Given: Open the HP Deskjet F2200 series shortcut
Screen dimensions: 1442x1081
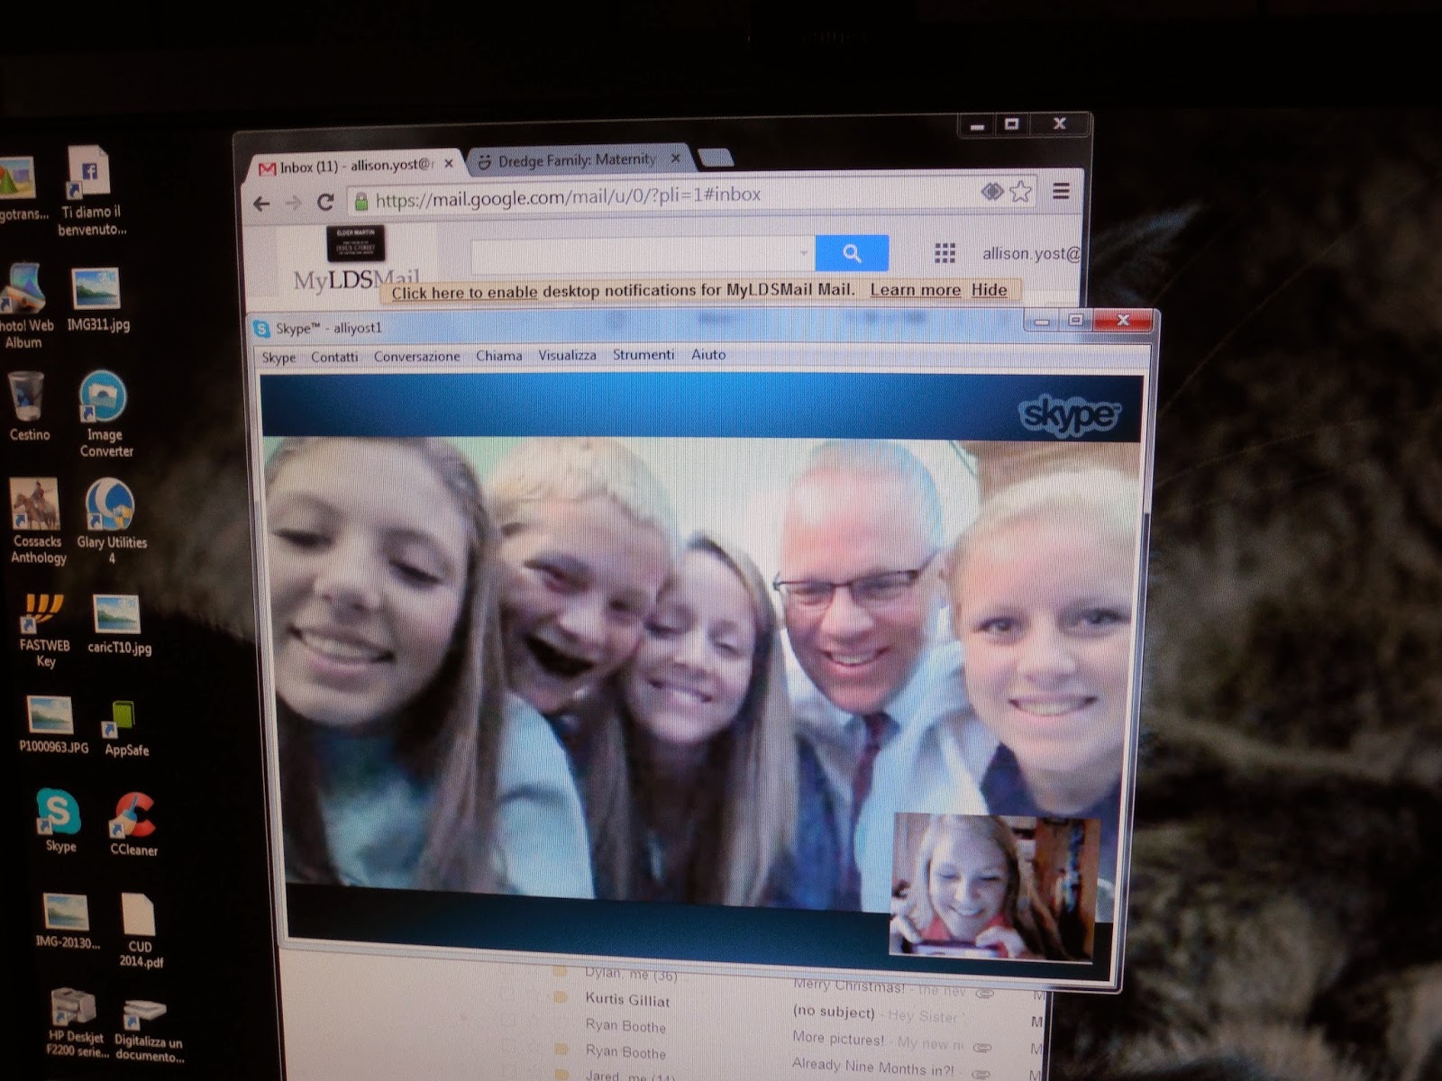Looking at the screenshot, I should point(77,1023).
